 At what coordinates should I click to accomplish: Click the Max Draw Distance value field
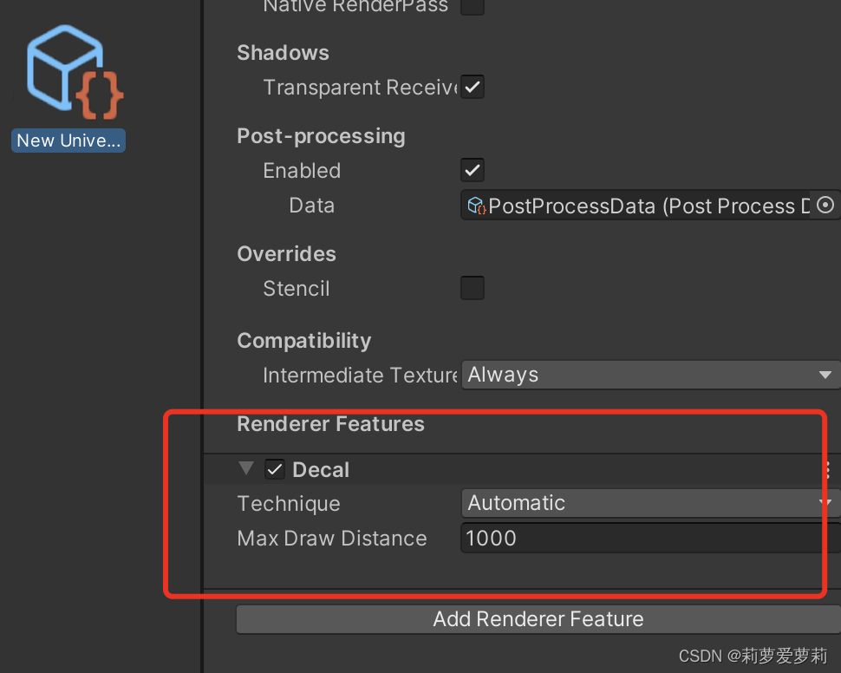pyautogui.click(x=651, y=539)
